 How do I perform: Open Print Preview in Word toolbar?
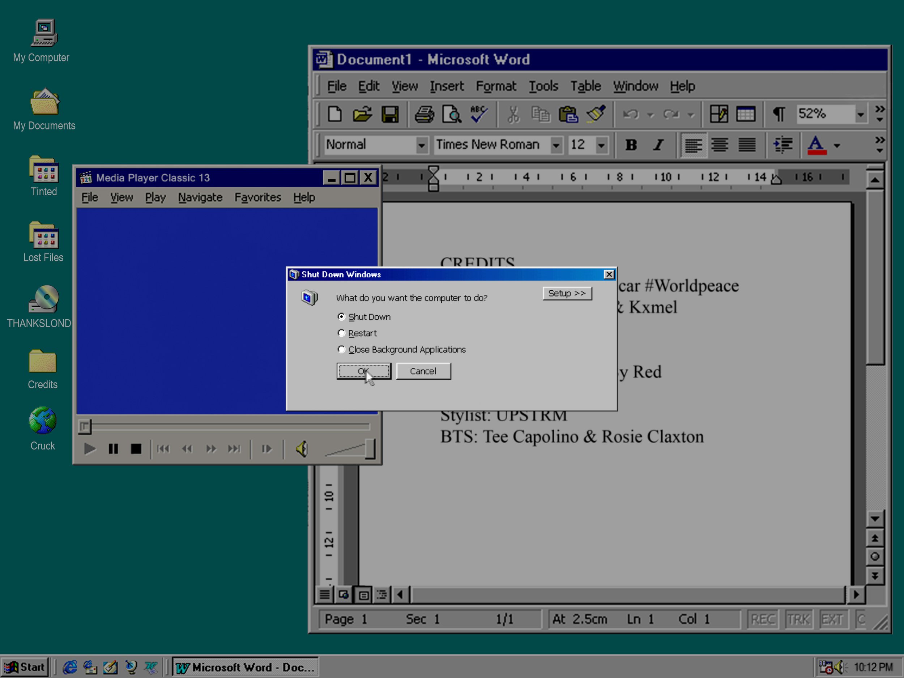(x=452, y=114)
